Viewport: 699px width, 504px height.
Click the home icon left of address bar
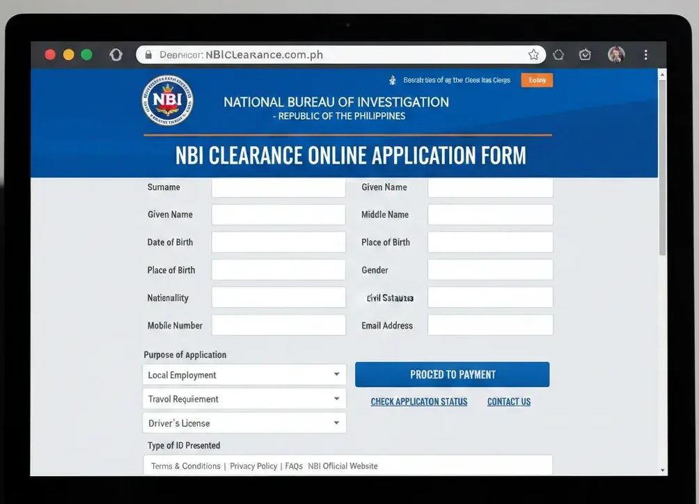[116, 54]
